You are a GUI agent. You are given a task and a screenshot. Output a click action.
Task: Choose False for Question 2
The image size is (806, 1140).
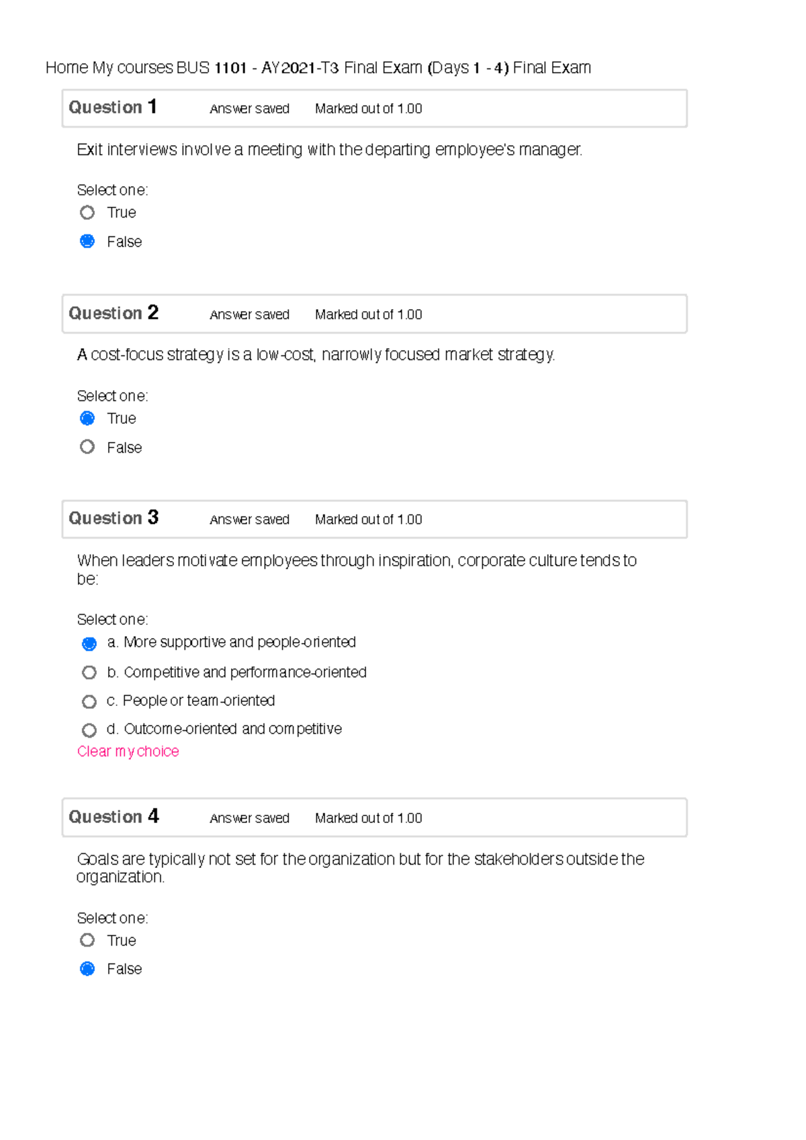tap(87, 447)
